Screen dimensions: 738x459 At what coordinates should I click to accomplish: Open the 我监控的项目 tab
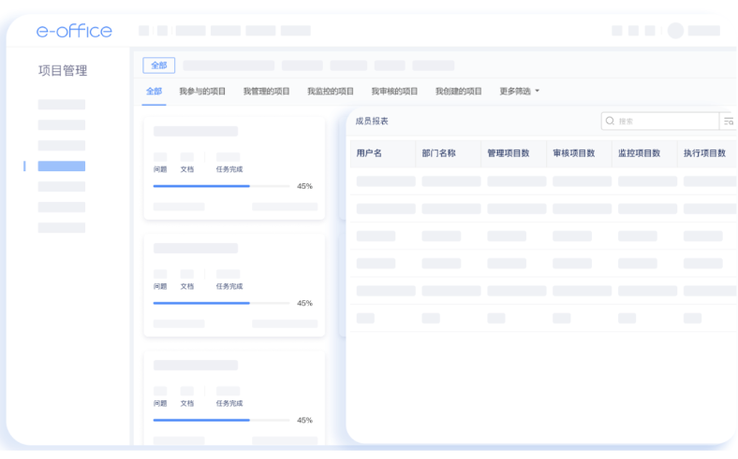click(331, 92)
